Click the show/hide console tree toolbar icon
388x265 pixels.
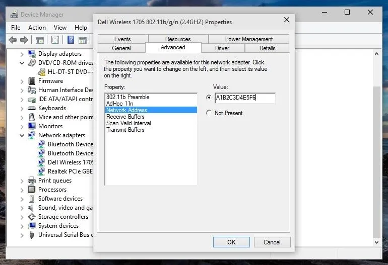40,40
